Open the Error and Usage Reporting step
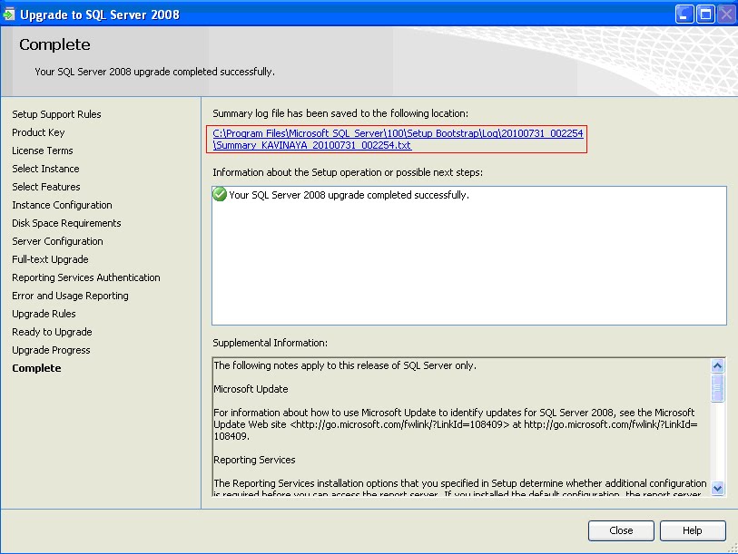The image size is (738, 554). pos(70,296)
